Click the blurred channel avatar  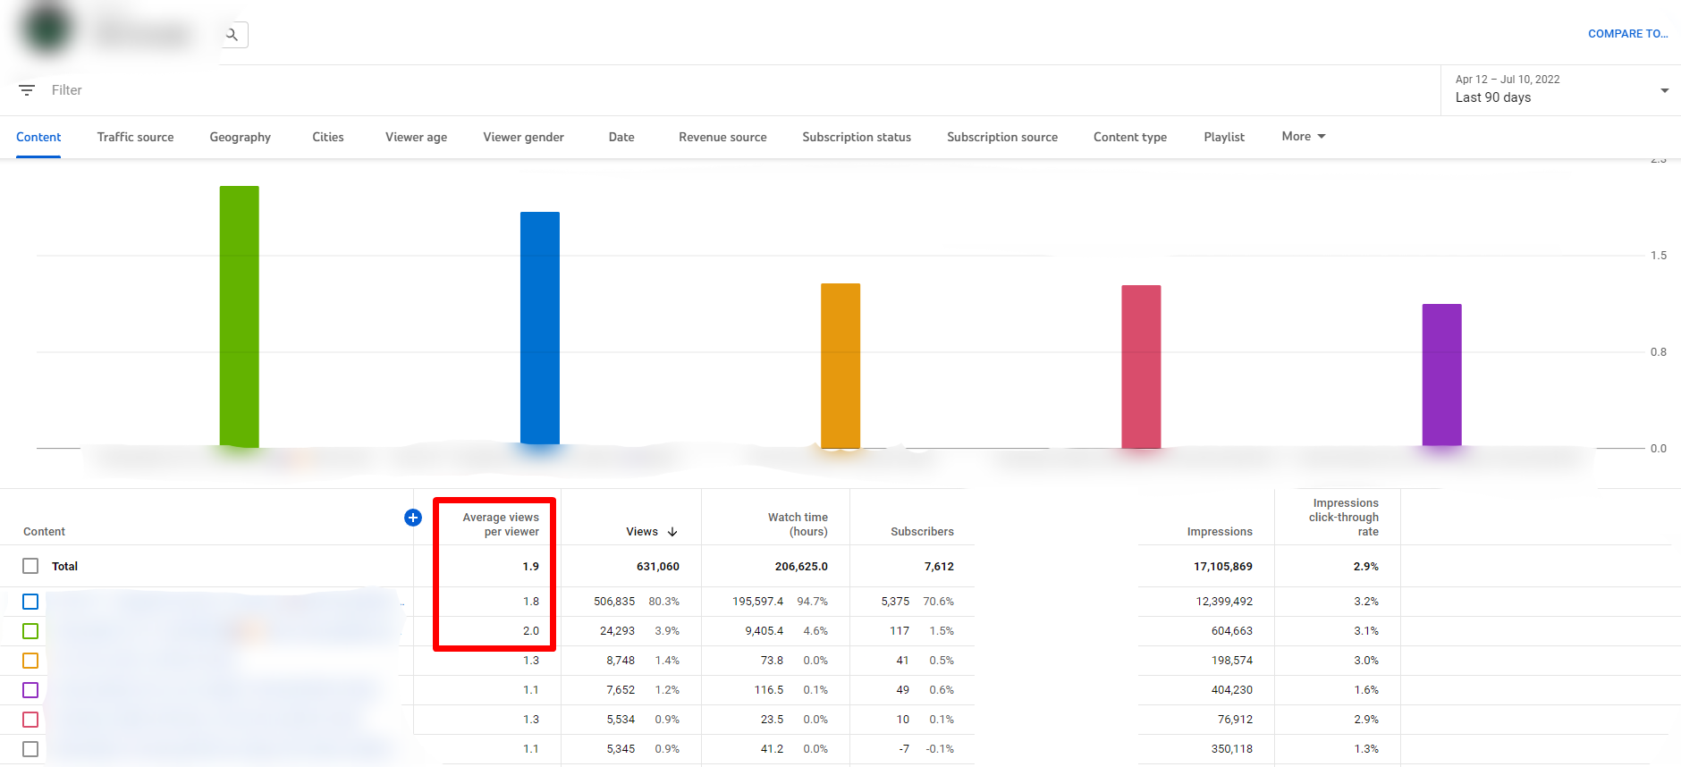point(48,29)
